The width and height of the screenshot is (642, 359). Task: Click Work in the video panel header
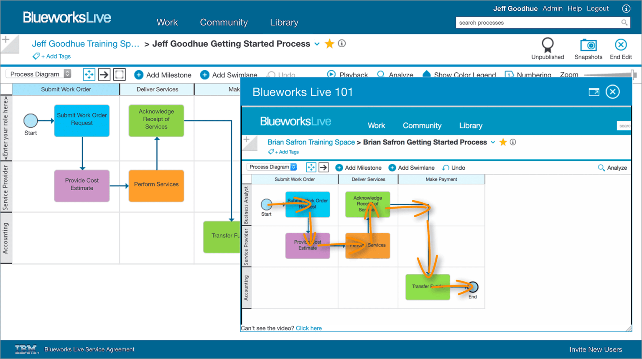tap(376, 125)
